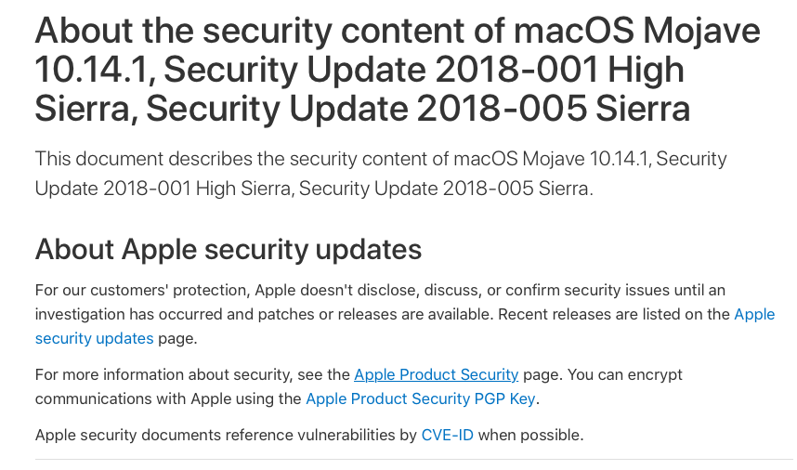This screenshot has width=797, height=470.
Task: Click 'You can encrypt' sentence text
Action: click(625, 375)
